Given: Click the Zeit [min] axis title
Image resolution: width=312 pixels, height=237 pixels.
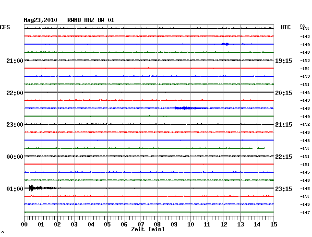Looking at the screenshot, I should 148,229.
